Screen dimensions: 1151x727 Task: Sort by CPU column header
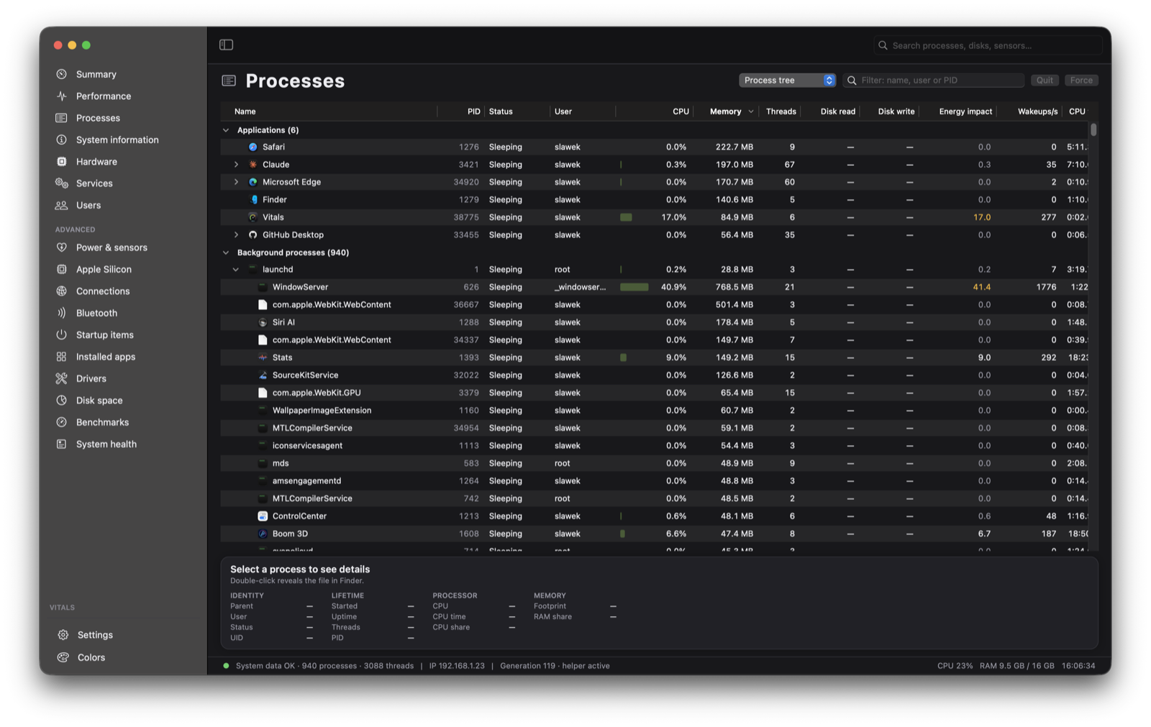pyautogui.click(x=681, y=111)
